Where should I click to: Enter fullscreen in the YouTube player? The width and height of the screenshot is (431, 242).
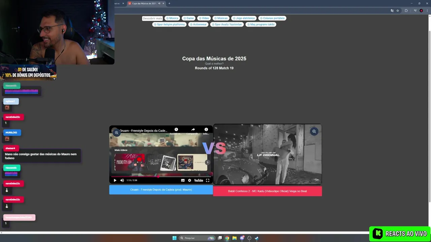click(x=207, y=180)
